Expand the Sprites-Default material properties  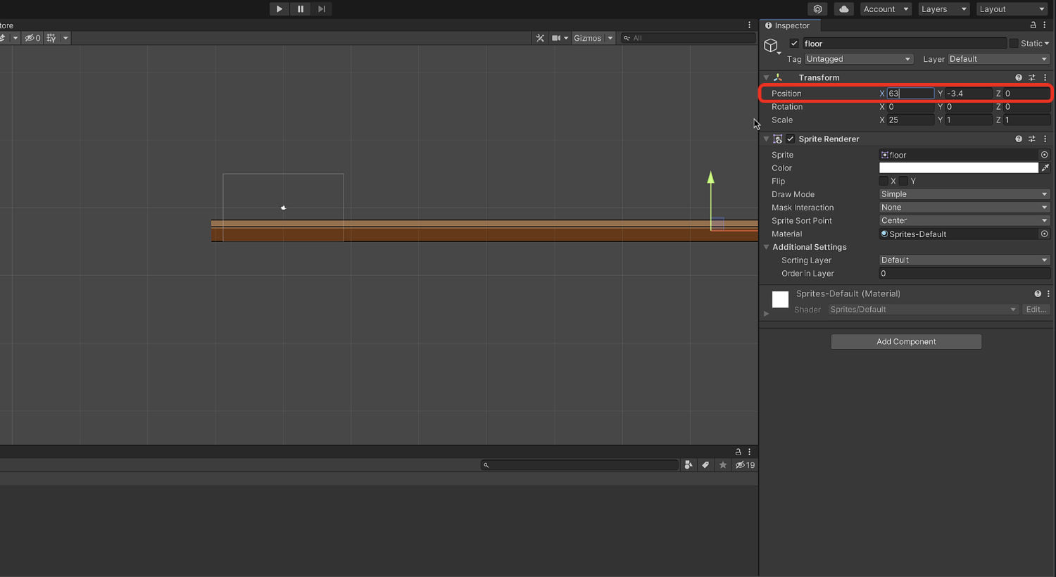click(x=767, y=314)
